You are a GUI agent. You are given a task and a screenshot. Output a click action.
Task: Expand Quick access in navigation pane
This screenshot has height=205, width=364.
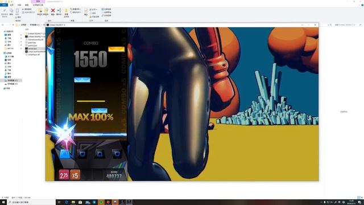(x=9, y=31)
